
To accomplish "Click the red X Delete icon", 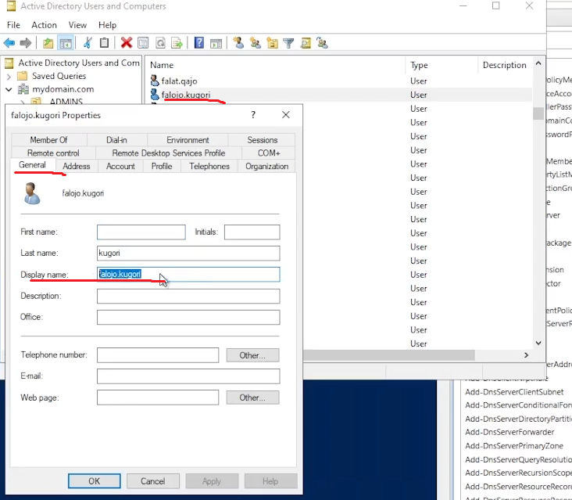I will tap(127, 43).
